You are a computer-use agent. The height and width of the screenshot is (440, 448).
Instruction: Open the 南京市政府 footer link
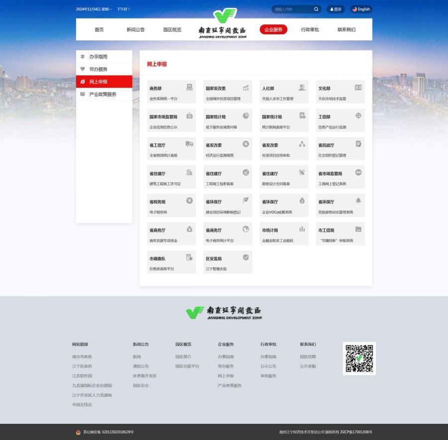tap(82, 356)
